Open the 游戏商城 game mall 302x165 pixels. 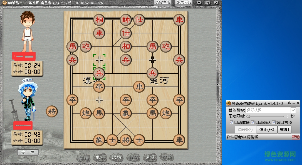[x=184, y=3]
